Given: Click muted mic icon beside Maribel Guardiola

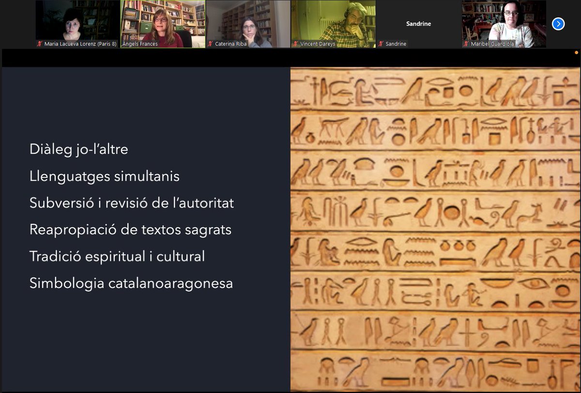Looking at the screenshot, I should click(x=467, y=44).
